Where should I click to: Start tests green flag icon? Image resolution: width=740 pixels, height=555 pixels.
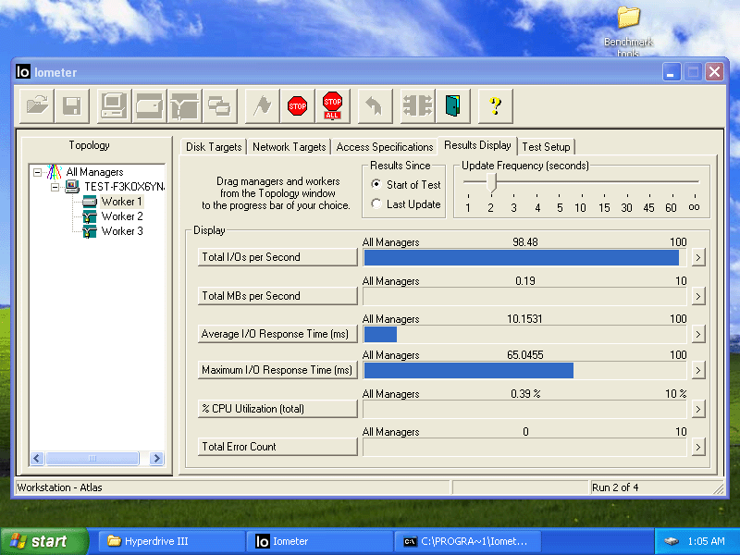(x=263, y=105)
